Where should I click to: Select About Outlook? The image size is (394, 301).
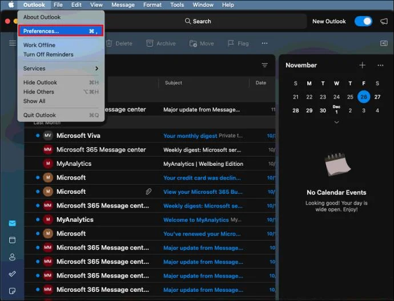click(x=61, y=17)
